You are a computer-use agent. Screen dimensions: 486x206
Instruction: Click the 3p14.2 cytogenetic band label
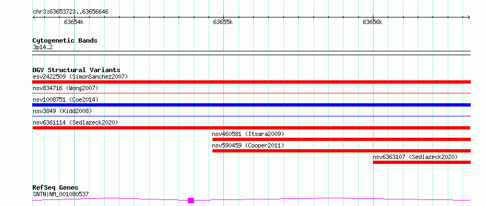point(42,48)
